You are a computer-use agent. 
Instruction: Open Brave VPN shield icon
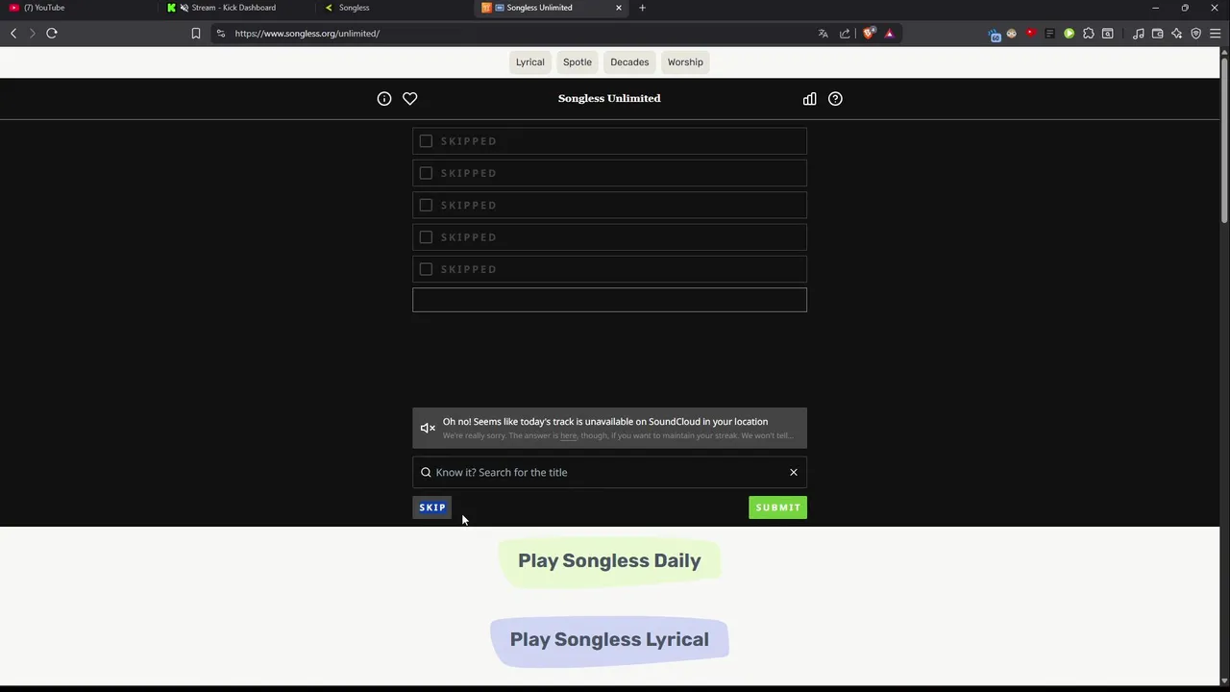pyautogui.click(x=1195, y=34)
